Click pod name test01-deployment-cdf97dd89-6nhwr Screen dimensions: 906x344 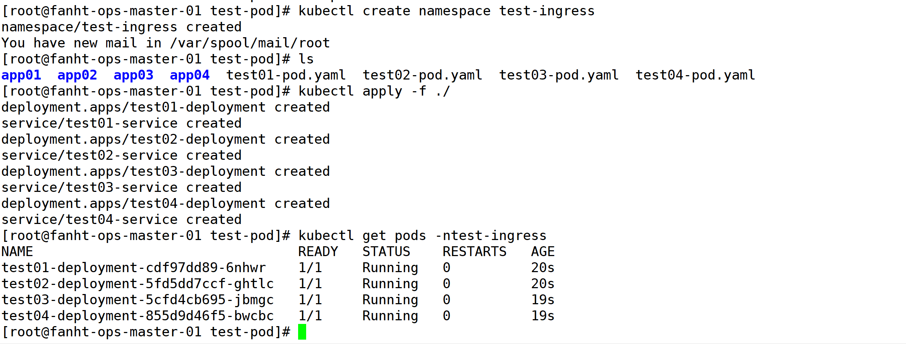point(134,268)
